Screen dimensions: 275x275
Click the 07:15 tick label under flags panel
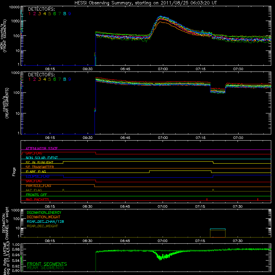200,207
